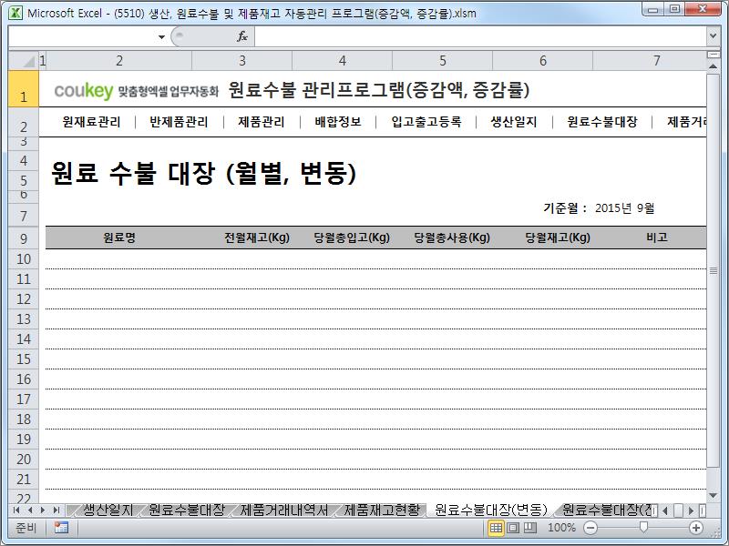Click inside the formula bar input
The height and width of the screenshot is (546, 729).
481,36
